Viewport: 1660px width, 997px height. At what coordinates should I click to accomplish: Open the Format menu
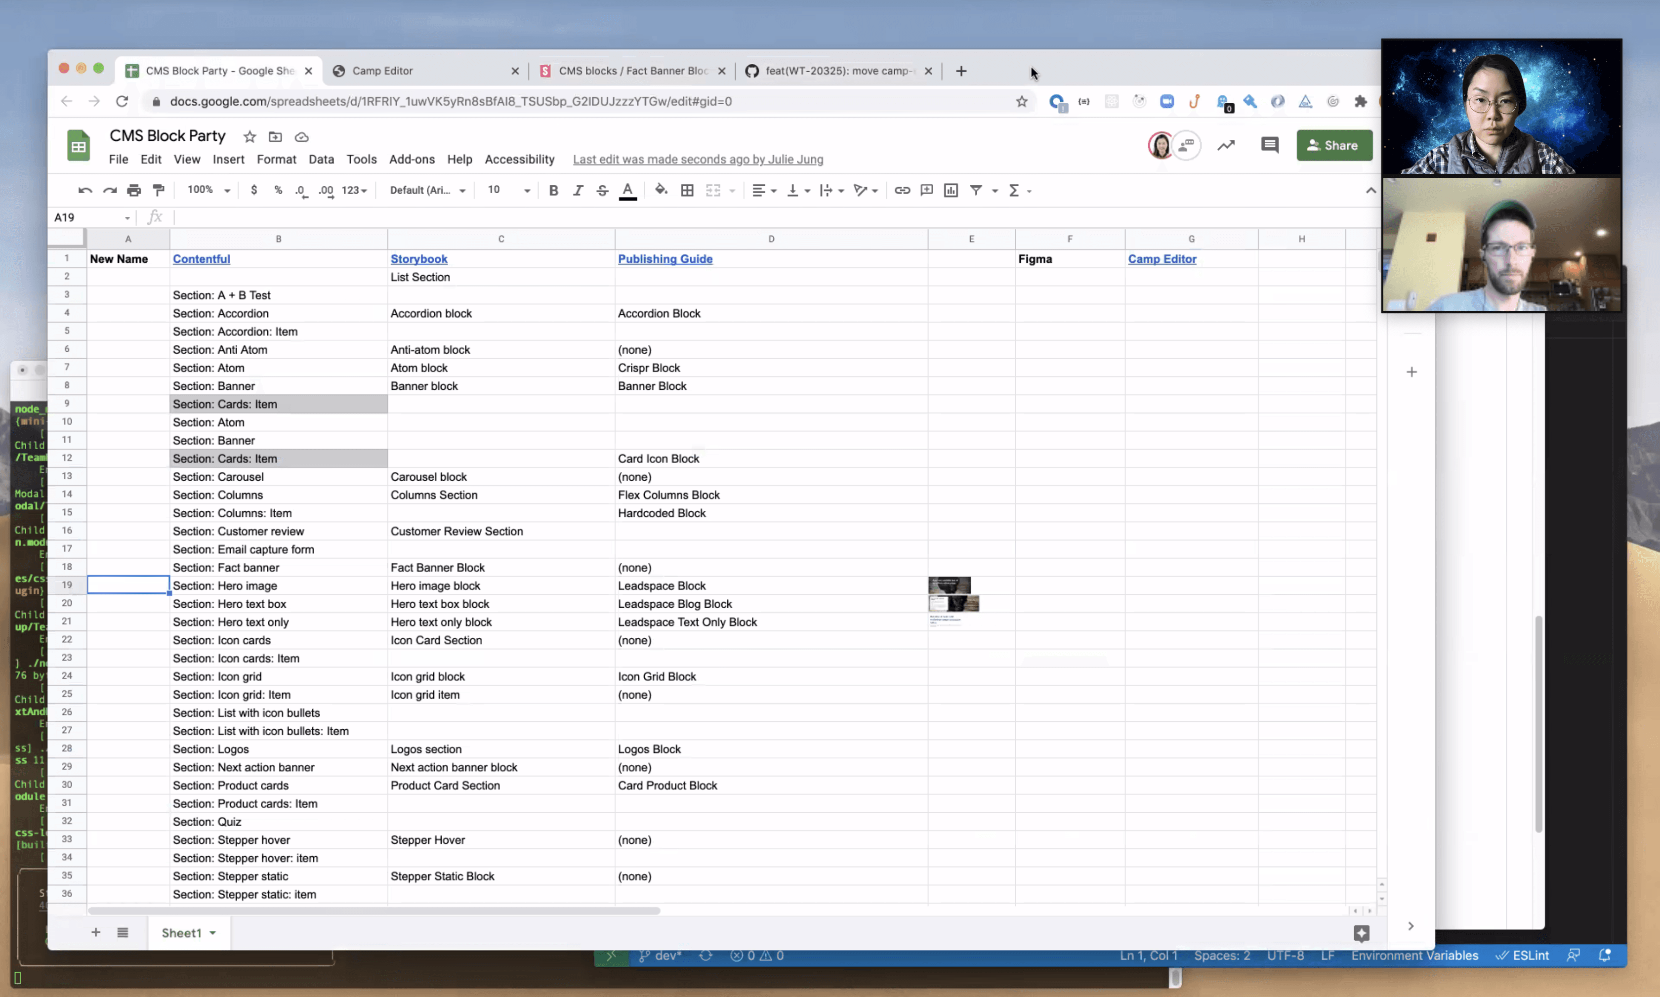pyautogui.click(x=276, y=159)
